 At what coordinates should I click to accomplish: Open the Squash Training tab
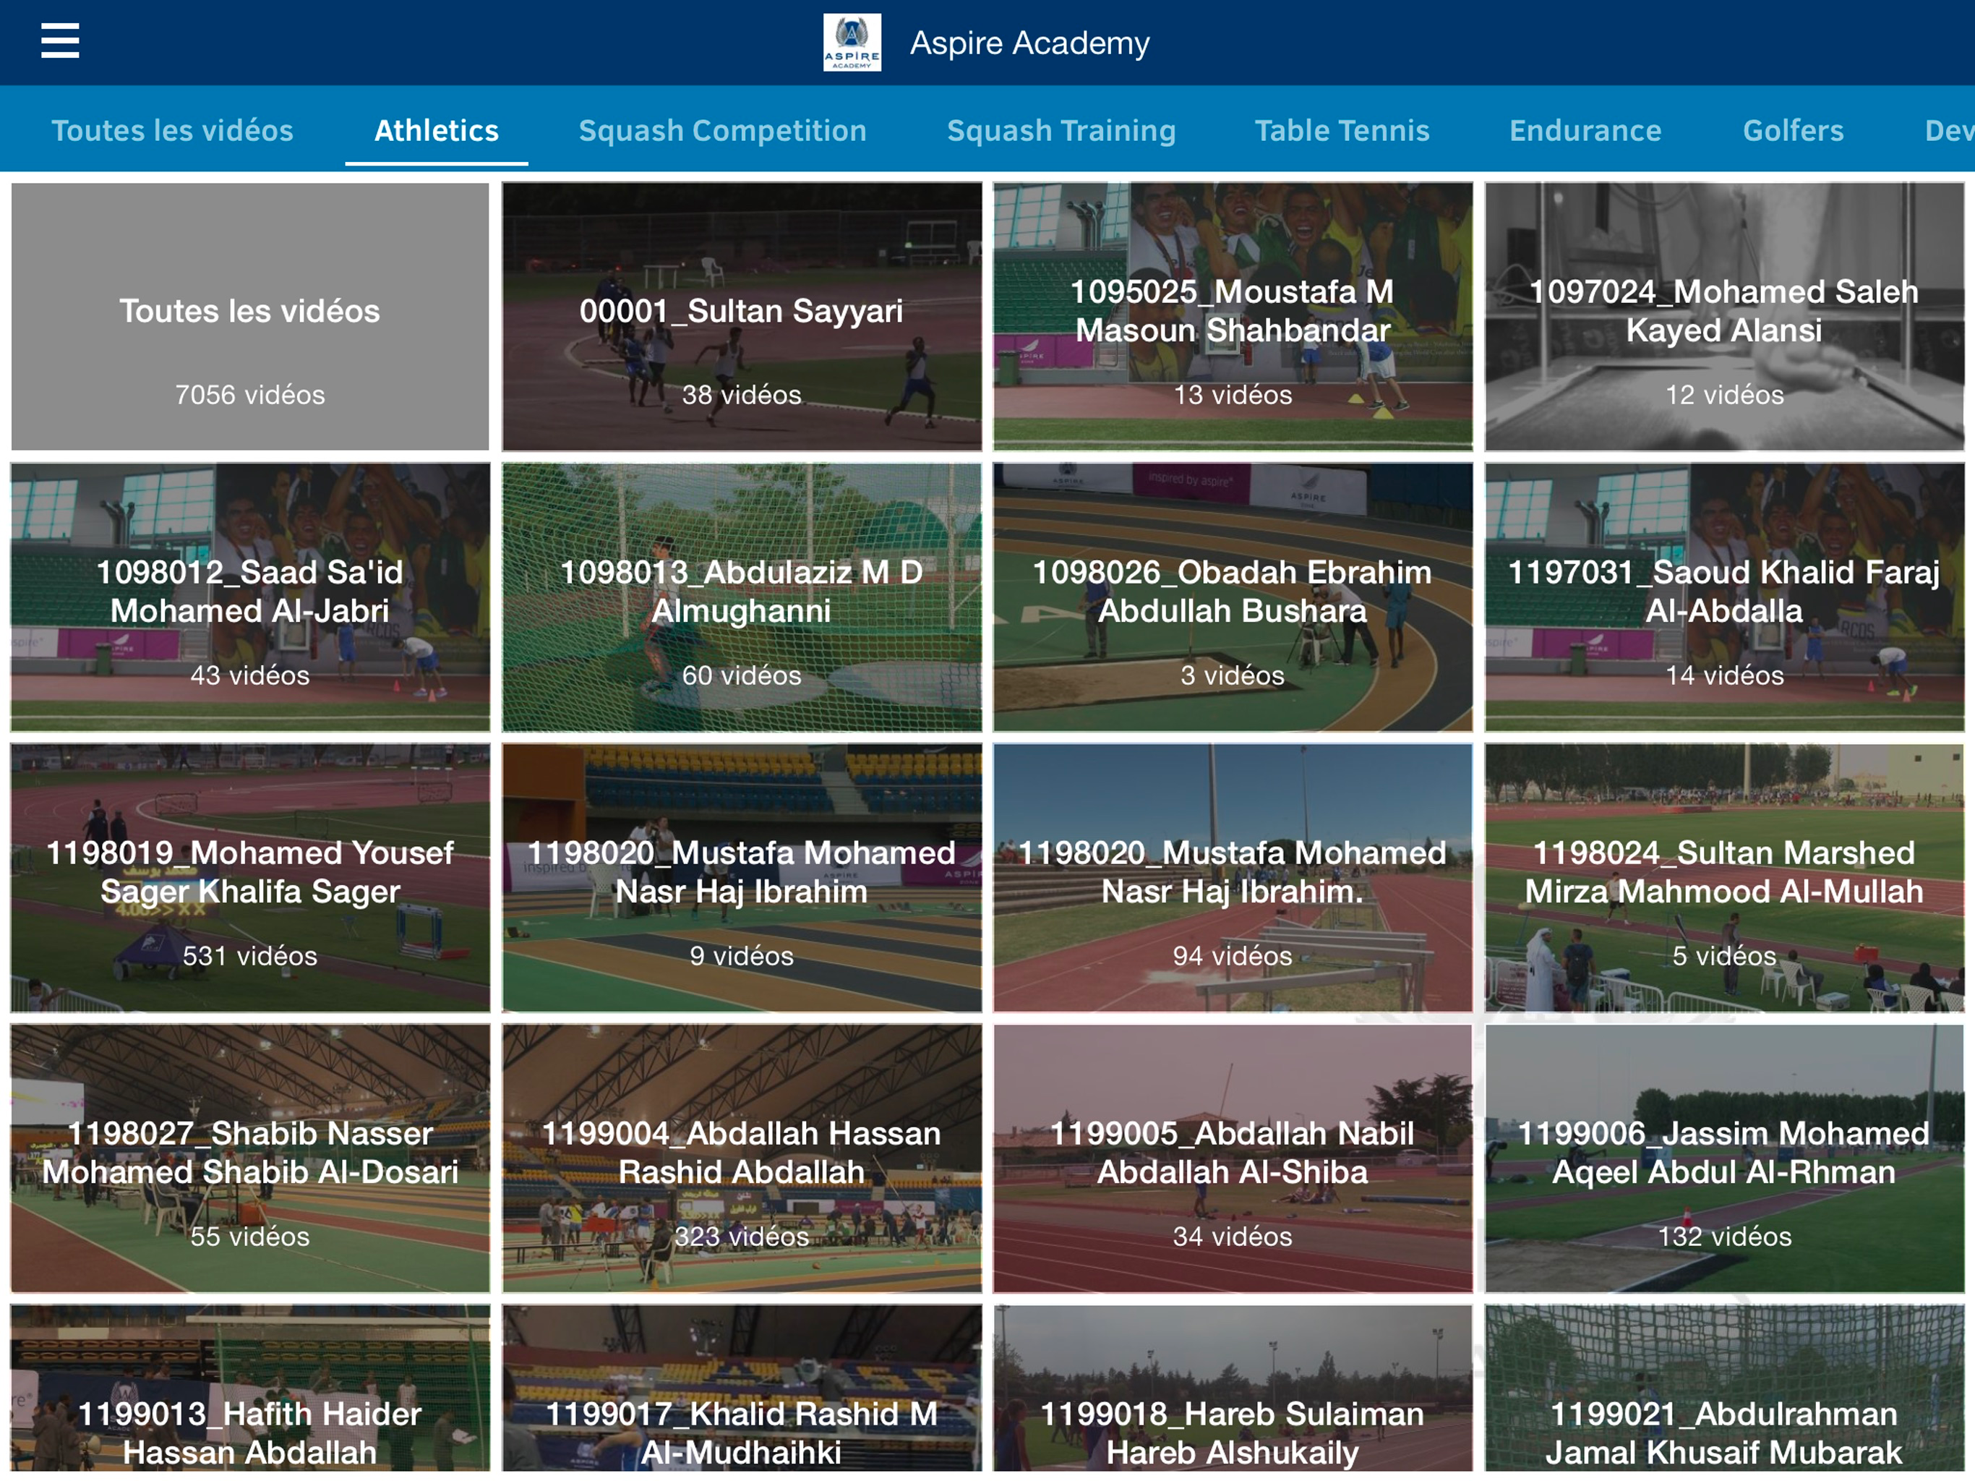(1061, 130)
